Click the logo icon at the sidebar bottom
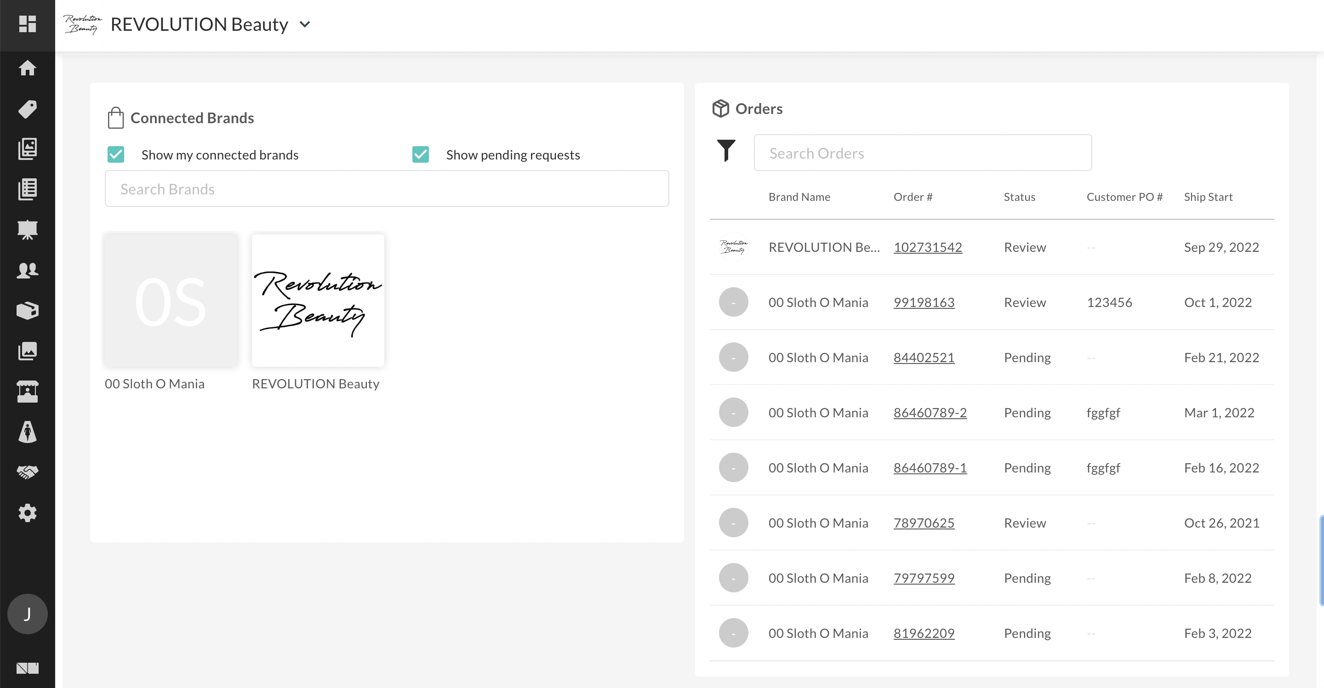The image size is (1324, 688). (x=27, y=668)
